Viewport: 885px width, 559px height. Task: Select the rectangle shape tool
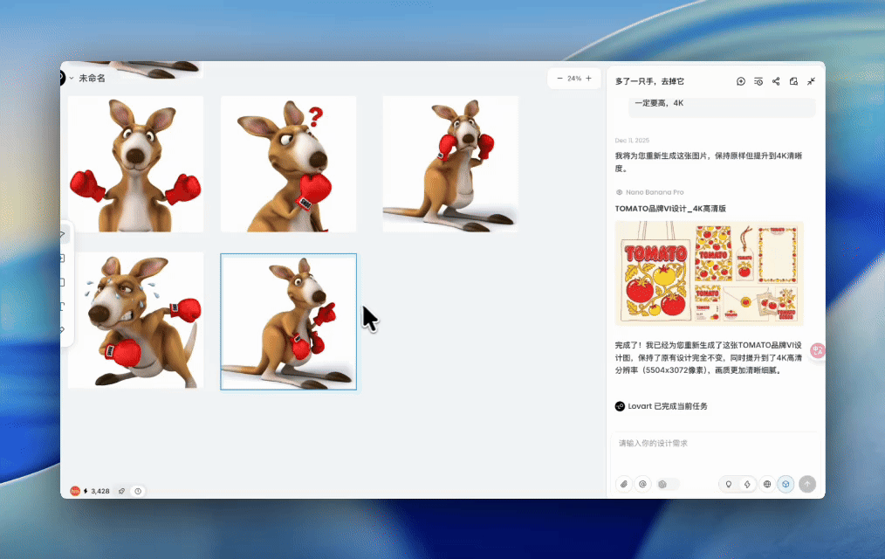61,282
